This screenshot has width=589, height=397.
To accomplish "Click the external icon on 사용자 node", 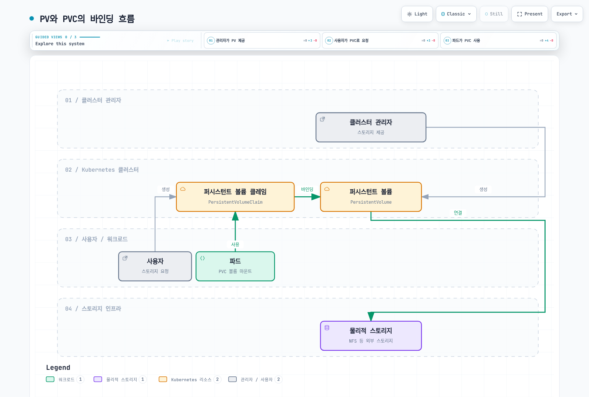I will [x=125, y=258].
